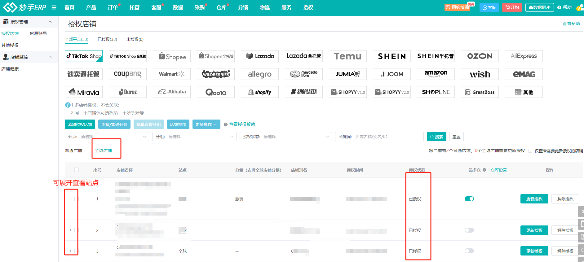The image size is (584, 262).
Task: Select the TikTok Shop platform logo
Action: [x=84, y=56]
